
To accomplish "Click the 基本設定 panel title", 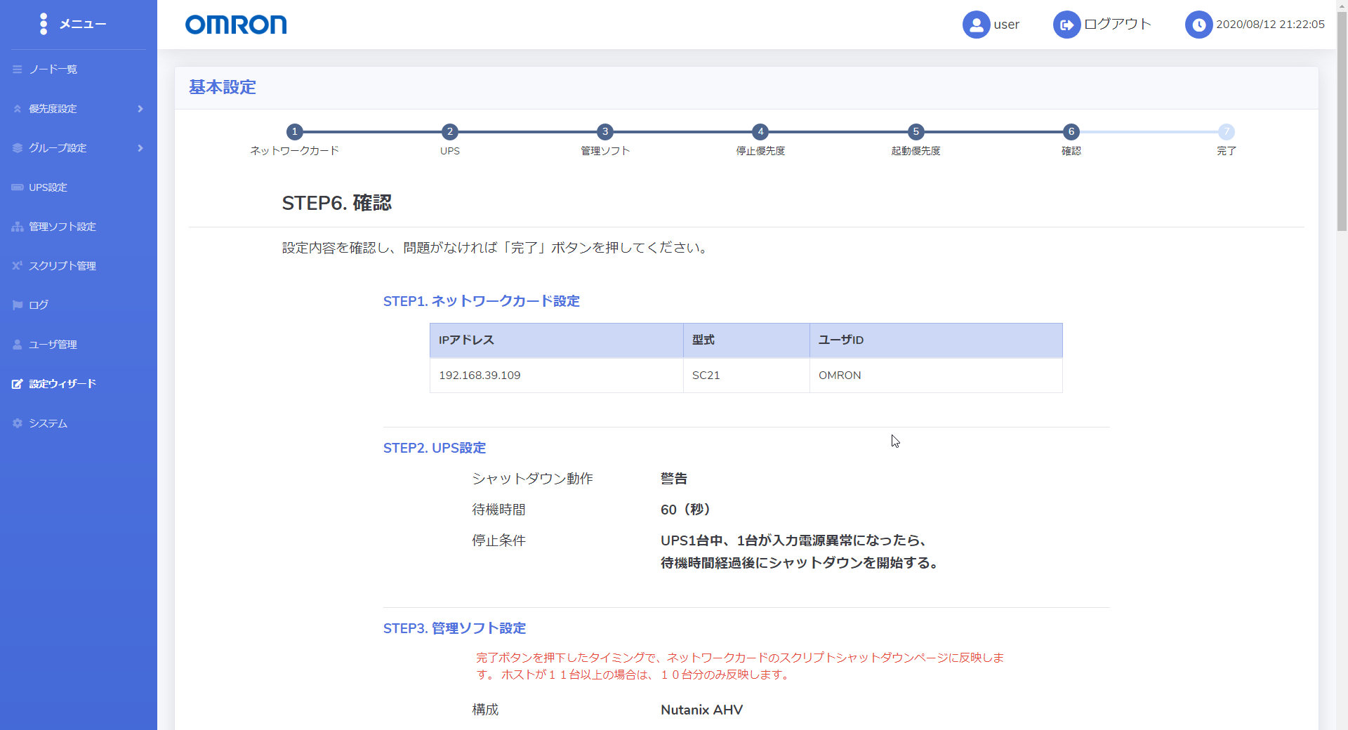I will (223, 87).
